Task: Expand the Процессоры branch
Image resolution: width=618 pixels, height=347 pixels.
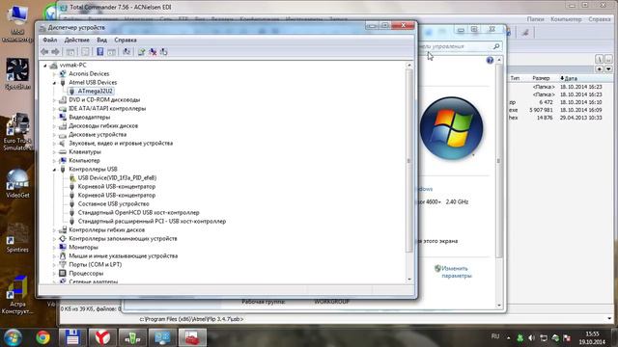Action: point(54,274)
